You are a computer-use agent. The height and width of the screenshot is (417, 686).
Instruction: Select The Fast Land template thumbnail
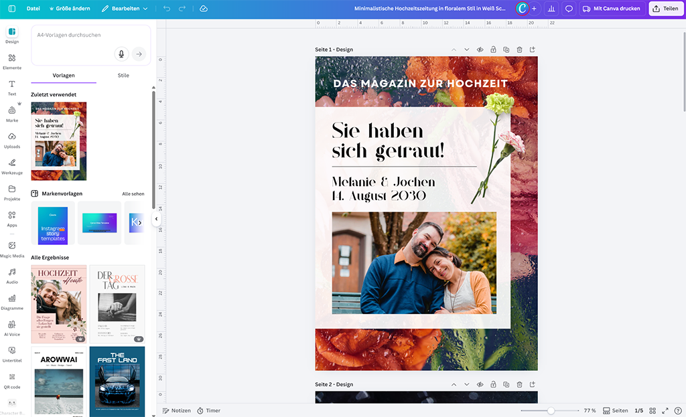(x=117, y=382)
